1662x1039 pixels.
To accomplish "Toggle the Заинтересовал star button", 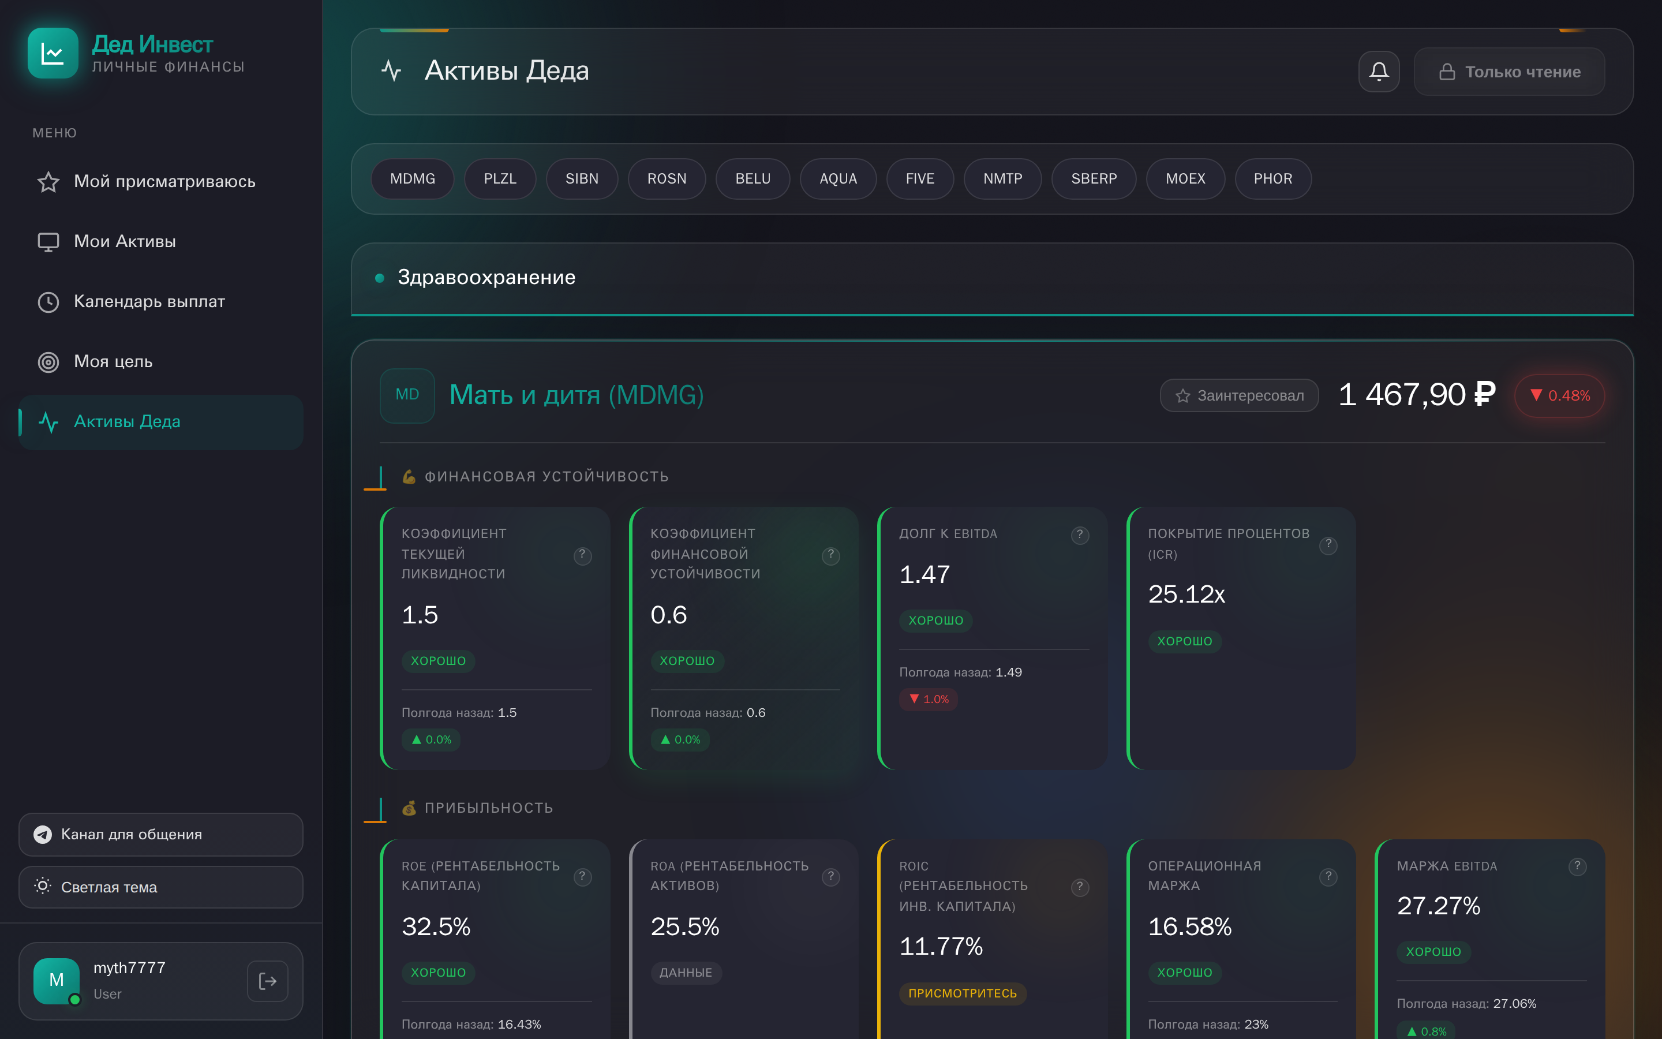I will (1239, 396).
